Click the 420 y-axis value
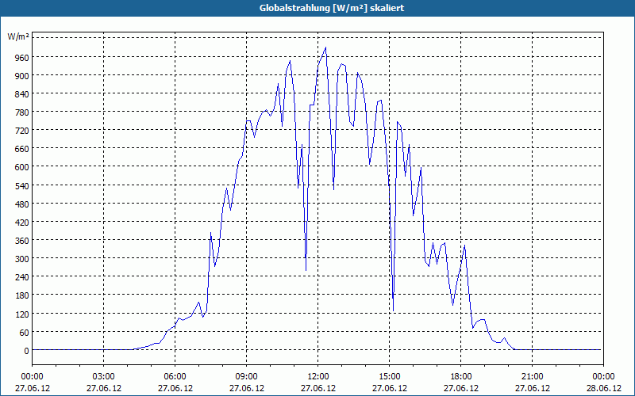635x396 pixels. 22,222
